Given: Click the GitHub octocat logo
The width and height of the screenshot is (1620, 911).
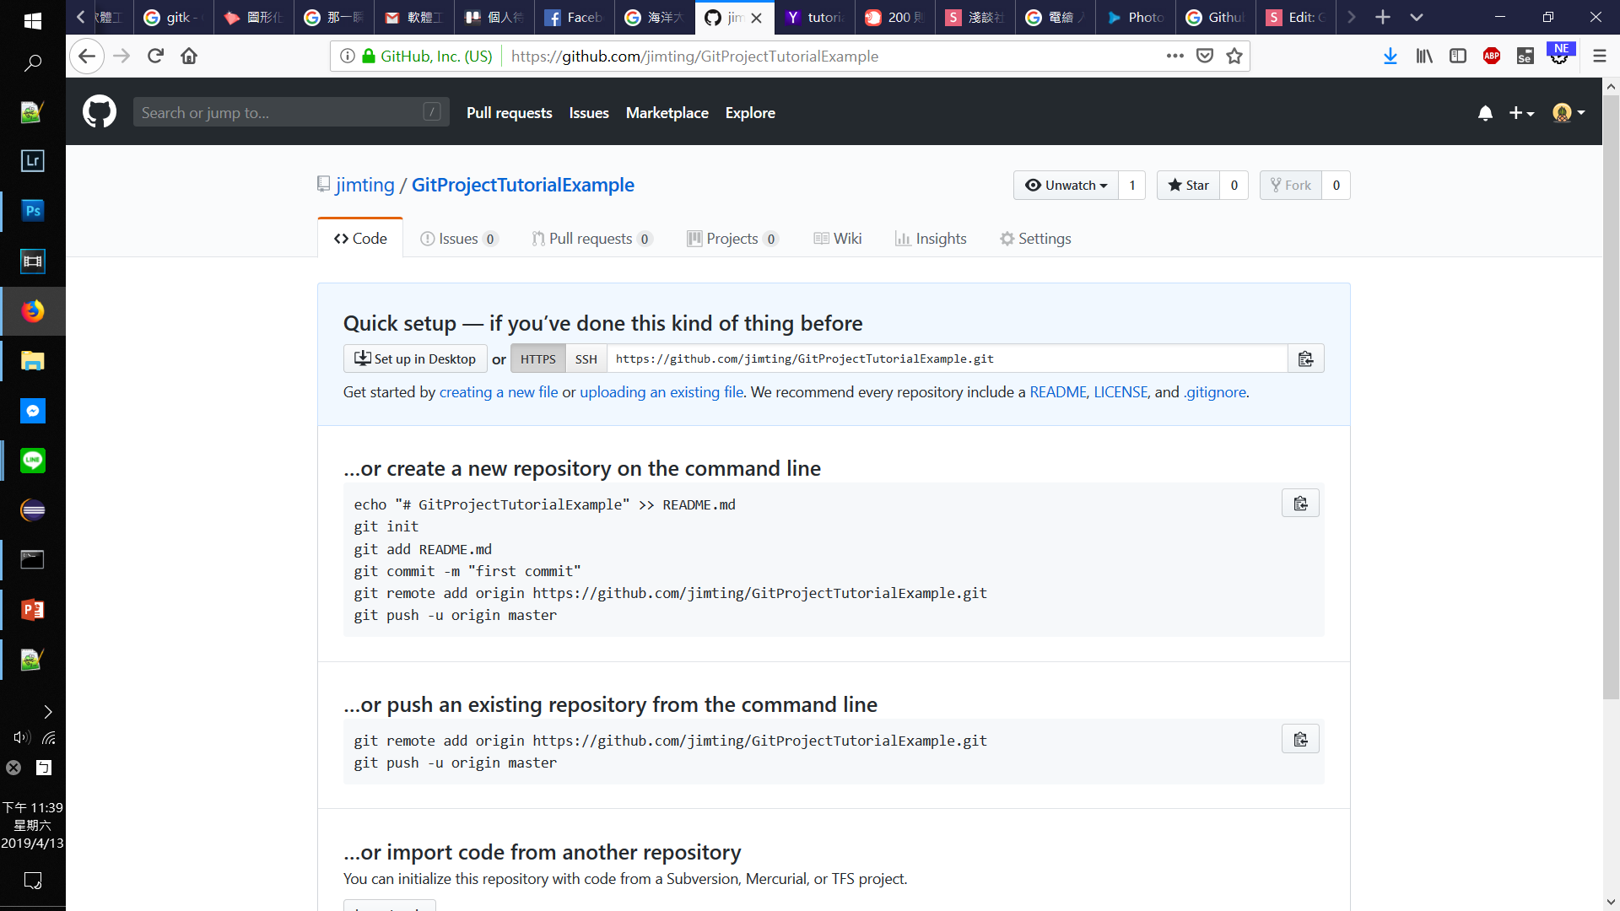Looking at the screenshot, I should click(x=100, y=112).
